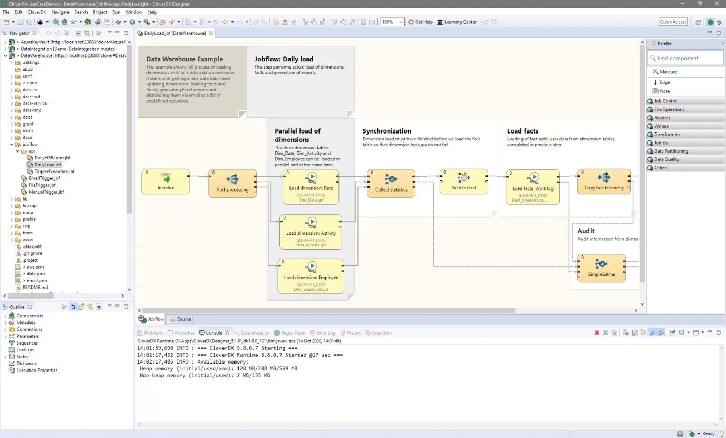Expand the Job Control palette drawer
The image size is (726, 438).
point(685,101)
